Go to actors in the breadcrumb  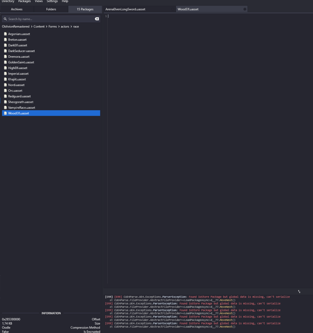[65, 27]
